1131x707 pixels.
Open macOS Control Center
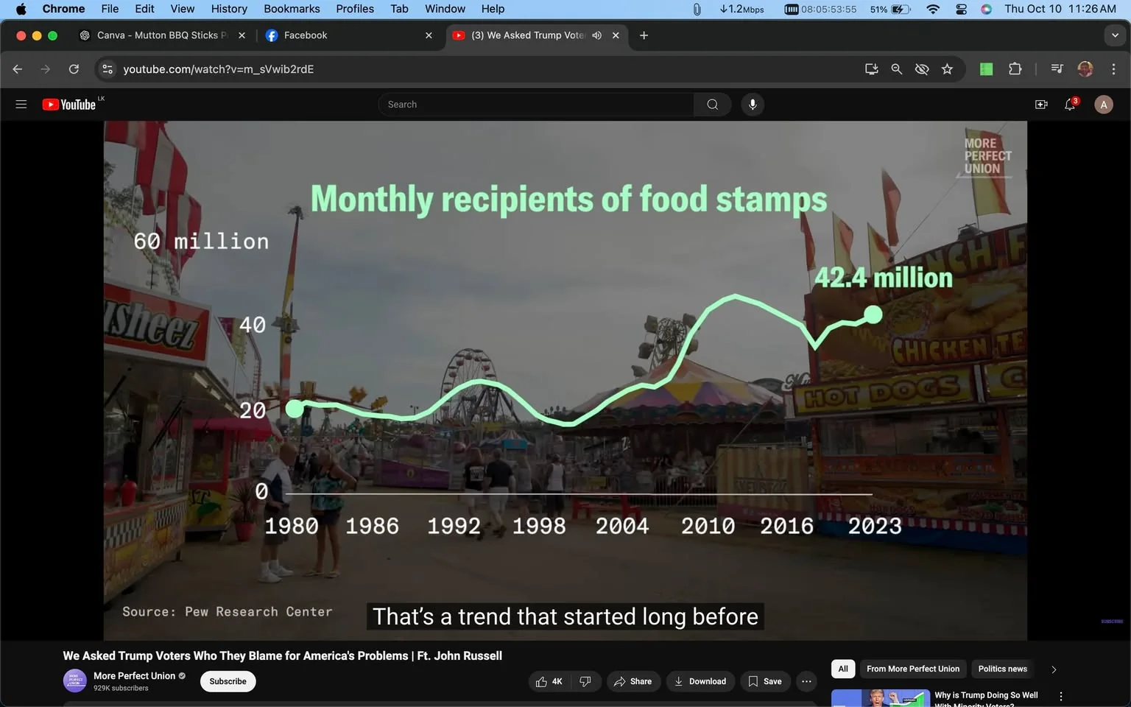962,9
